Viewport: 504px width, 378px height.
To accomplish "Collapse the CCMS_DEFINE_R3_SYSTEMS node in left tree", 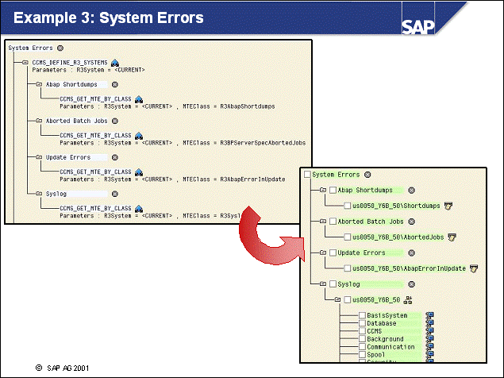I will [x=25, y=62].
